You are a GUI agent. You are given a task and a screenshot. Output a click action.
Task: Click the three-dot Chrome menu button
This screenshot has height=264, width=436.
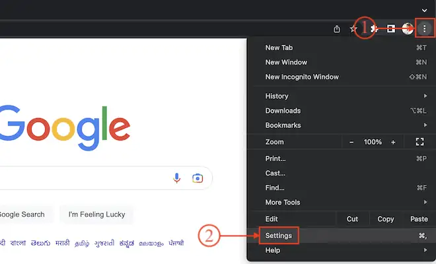coord(424,28)
